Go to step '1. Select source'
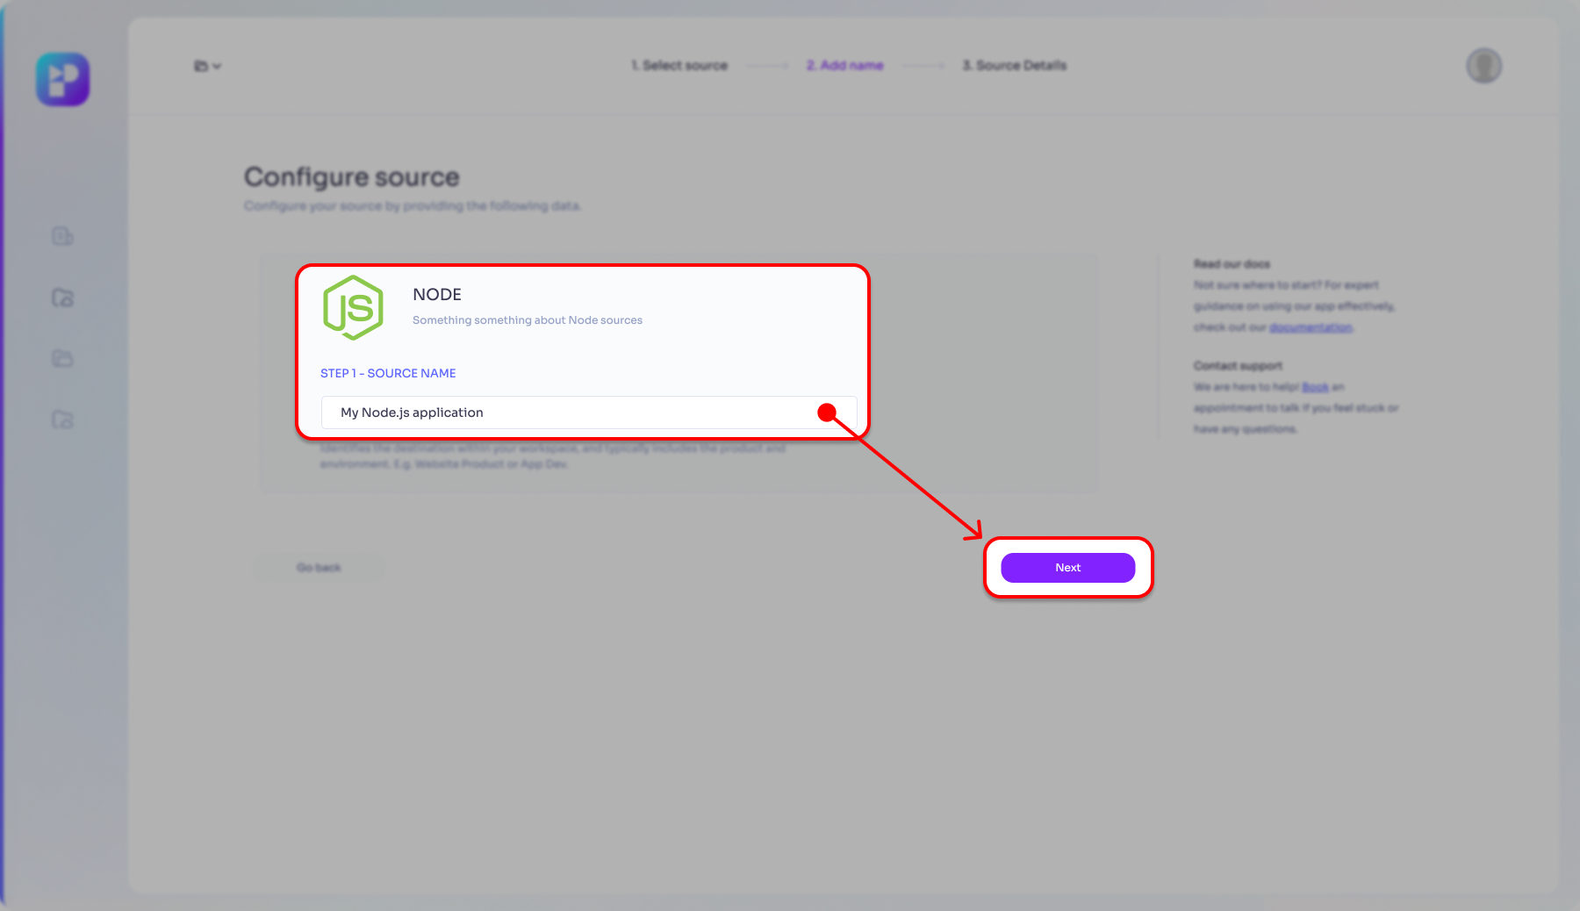This screenshot has height=911, width=1580. click(679, 66)
